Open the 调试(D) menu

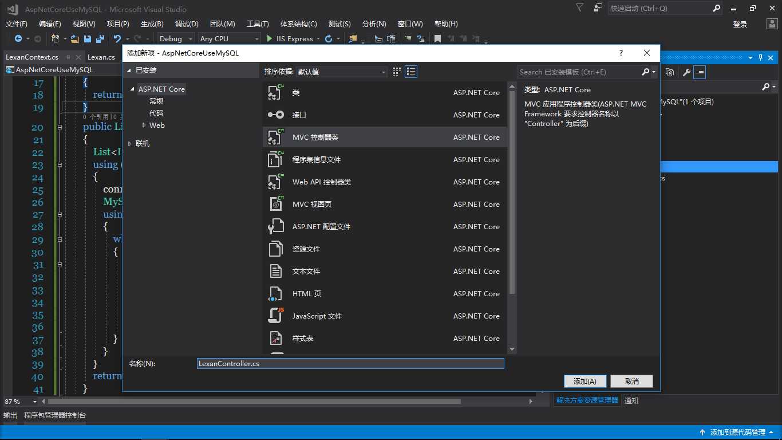coord(187,24)
